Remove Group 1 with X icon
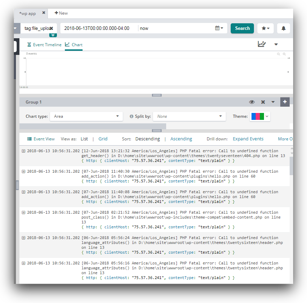The width and height of the screenshot is (307, 303). point(263,102)
